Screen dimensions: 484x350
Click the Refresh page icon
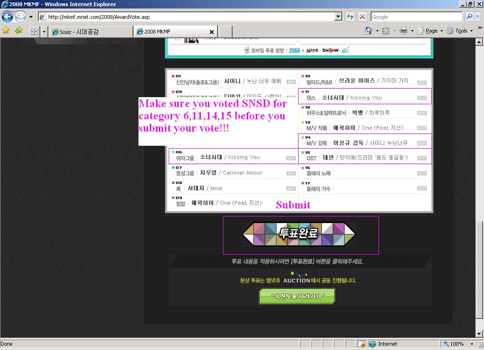(350, 17)
